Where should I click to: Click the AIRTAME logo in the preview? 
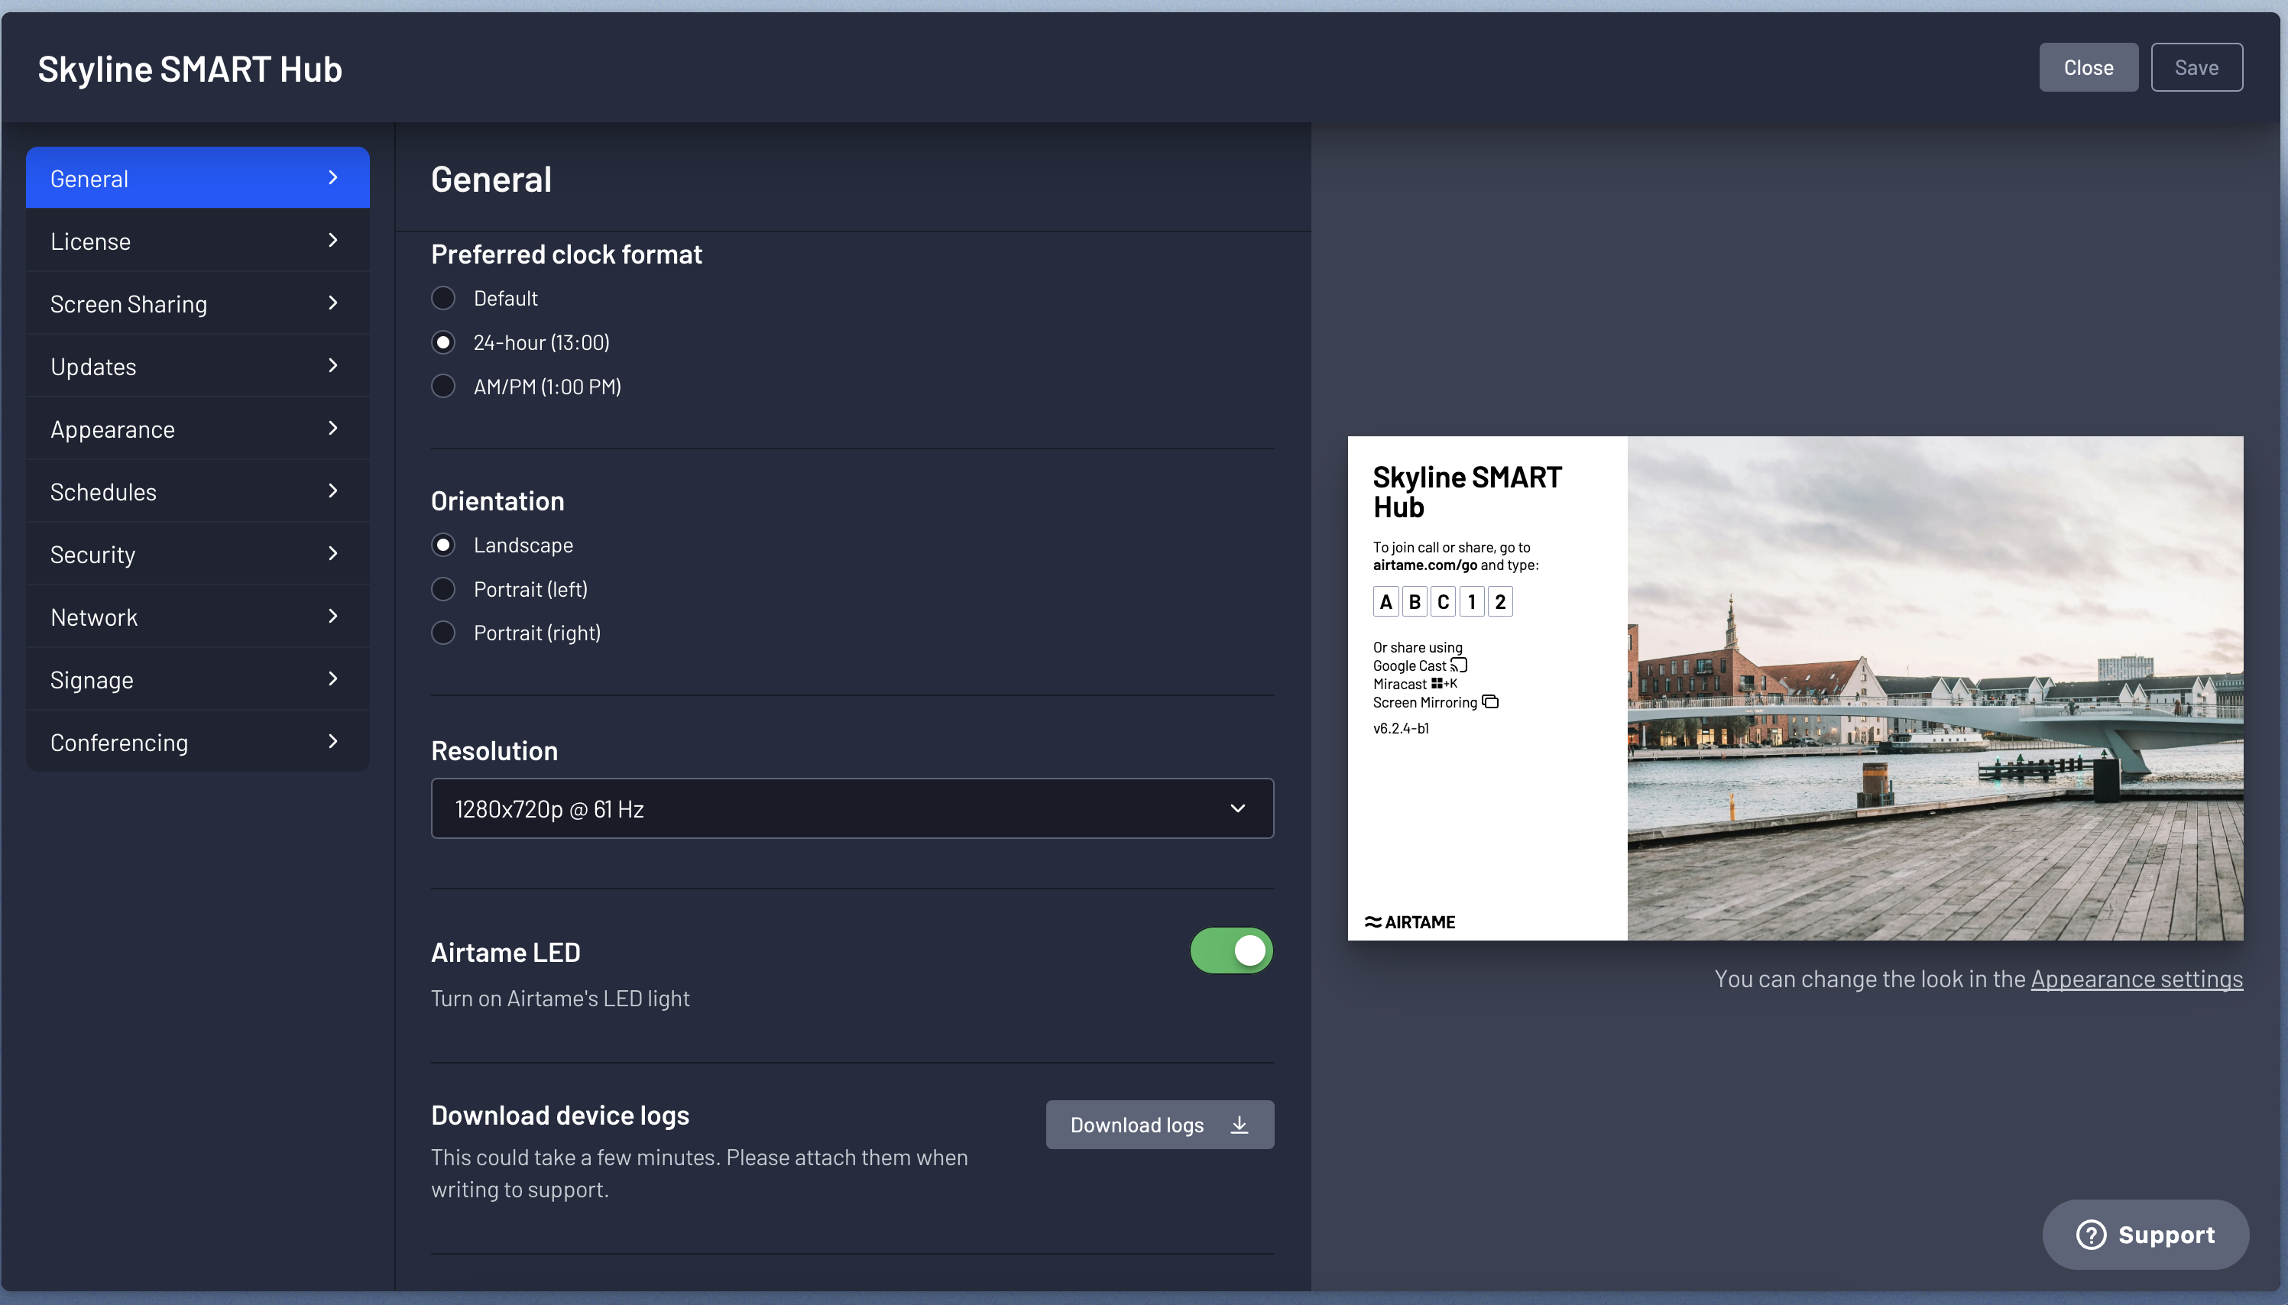pyautogui.click(x=1410, y=922)
